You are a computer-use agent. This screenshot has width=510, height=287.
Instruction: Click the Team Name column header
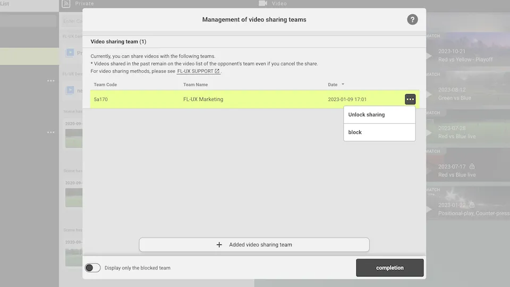[x=195, y=85]
